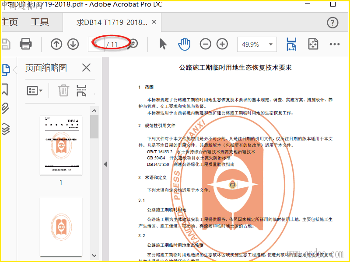This screenshot has width=350, height=262.
Task: Click the GB/T 16453.2 reference line
Action: pos(201,152)
